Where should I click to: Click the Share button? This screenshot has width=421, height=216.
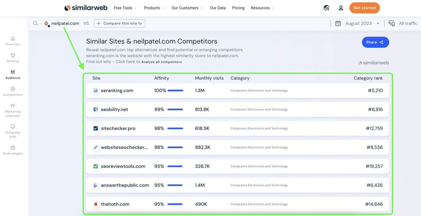tap(375, 42)
